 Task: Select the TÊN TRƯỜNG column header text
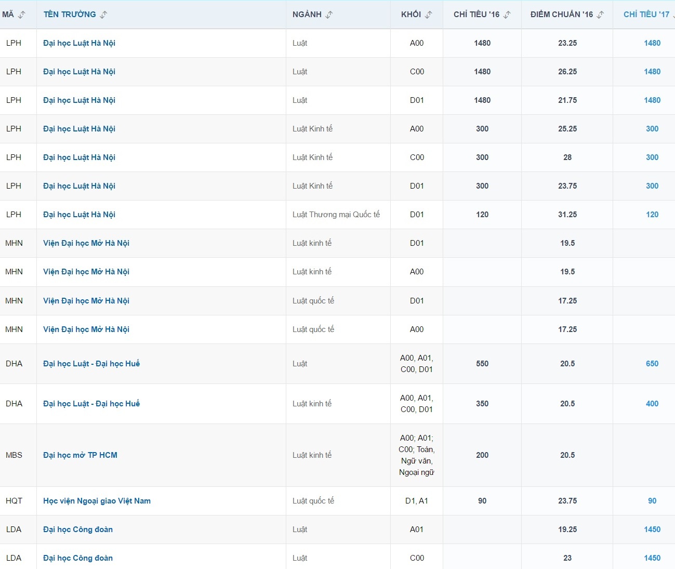coord(70,15)
